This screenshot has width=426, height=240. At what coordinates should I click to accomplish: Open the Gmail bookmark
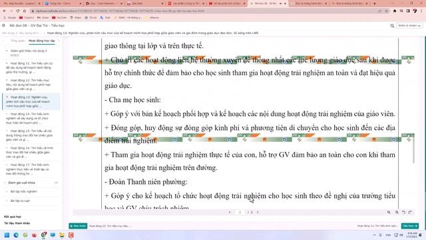coord(43,17)
